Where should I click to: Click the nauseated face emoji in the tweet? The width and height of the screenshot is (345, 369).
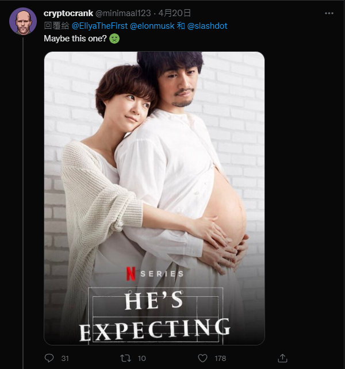click(115, 40)
